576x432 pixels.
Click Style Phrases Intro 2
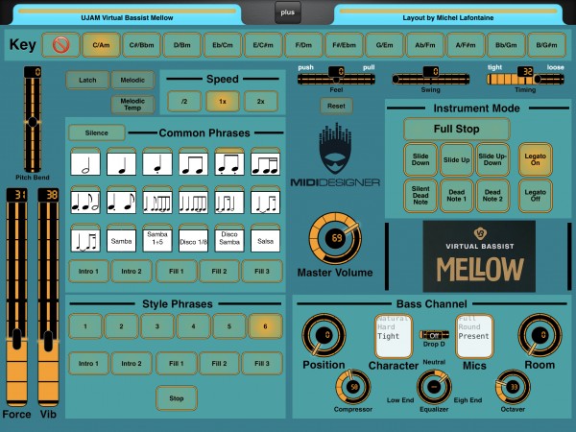132,363
